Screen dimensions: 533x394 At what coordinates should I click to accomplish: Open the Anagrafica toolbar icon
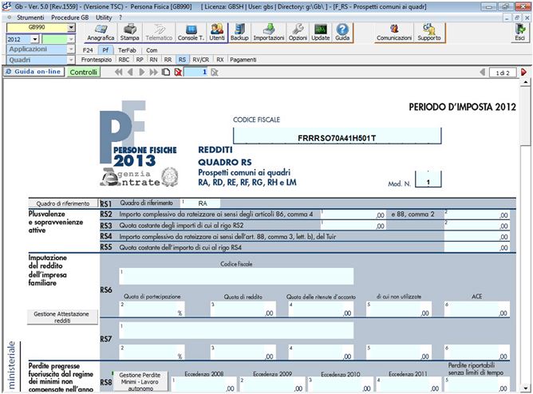point(101,33)
